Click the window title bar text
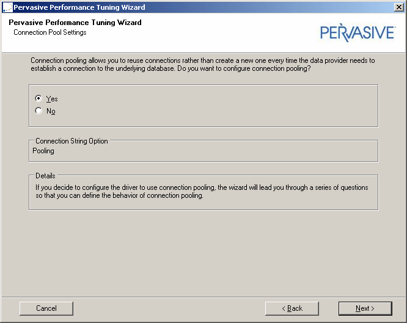The height and width of the screenshot is (323, 407). 79,7
